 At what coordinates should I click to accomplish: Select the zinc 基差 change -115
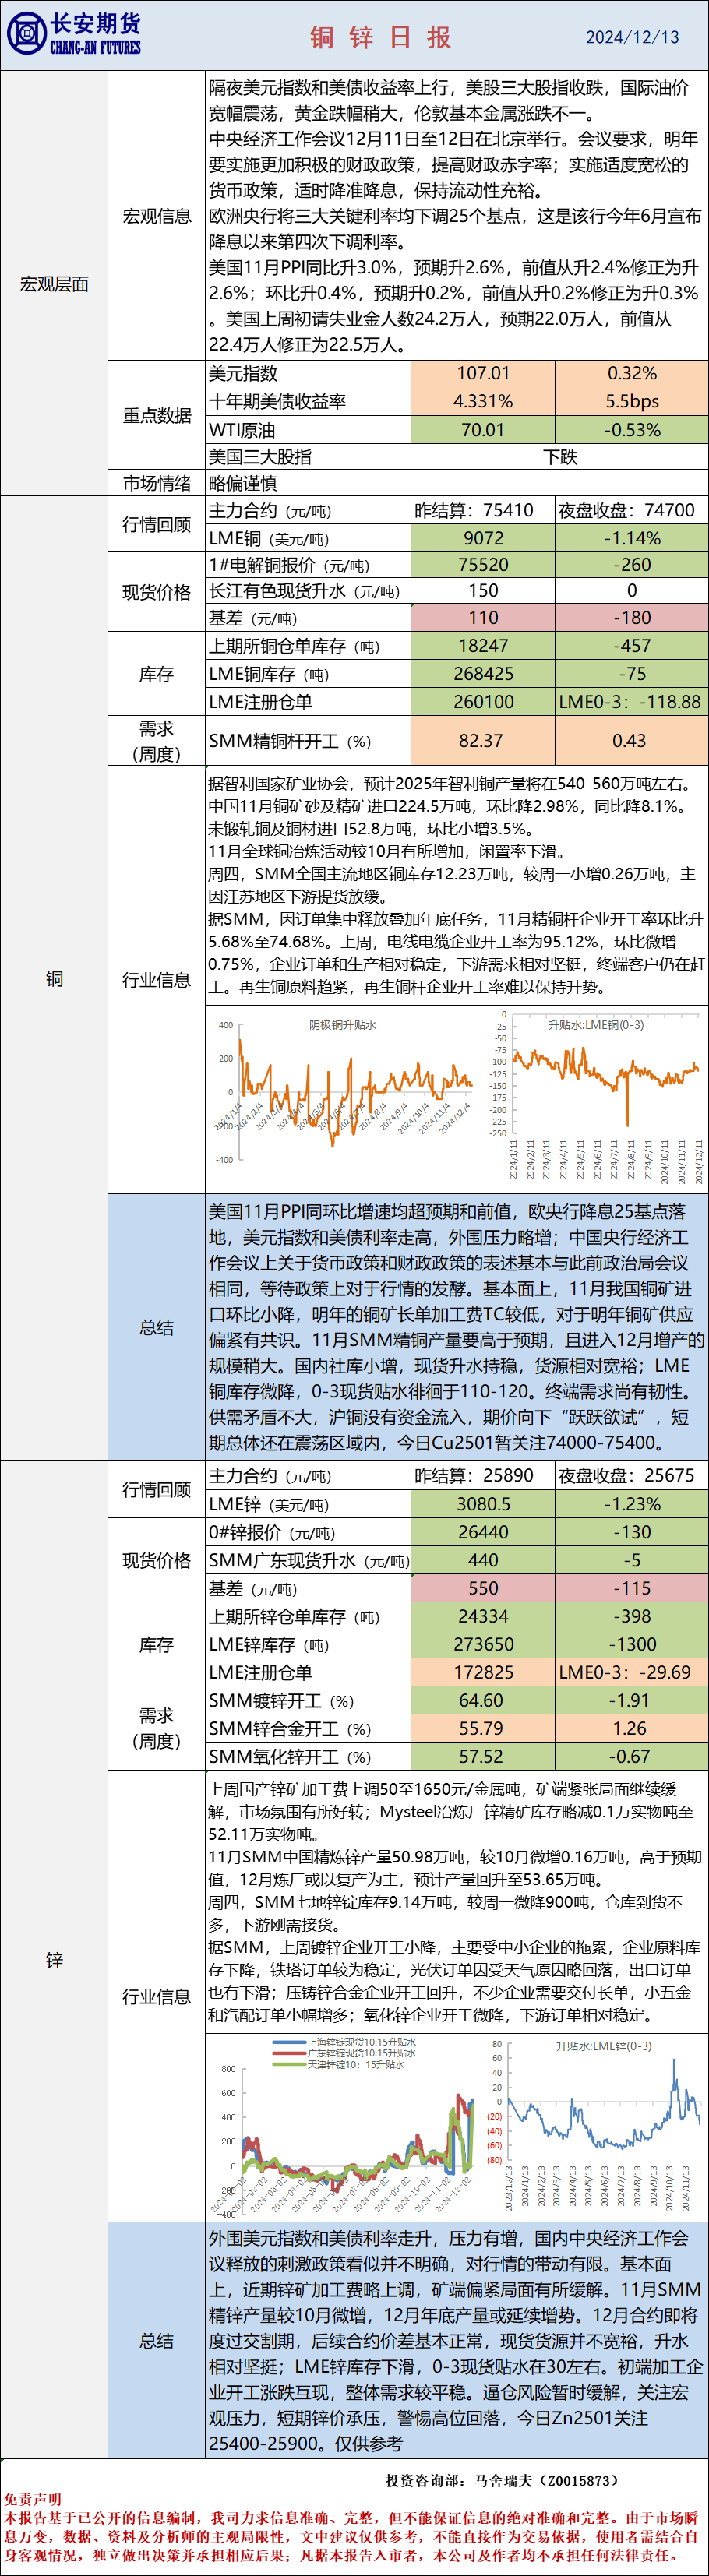coord(632,1588)
